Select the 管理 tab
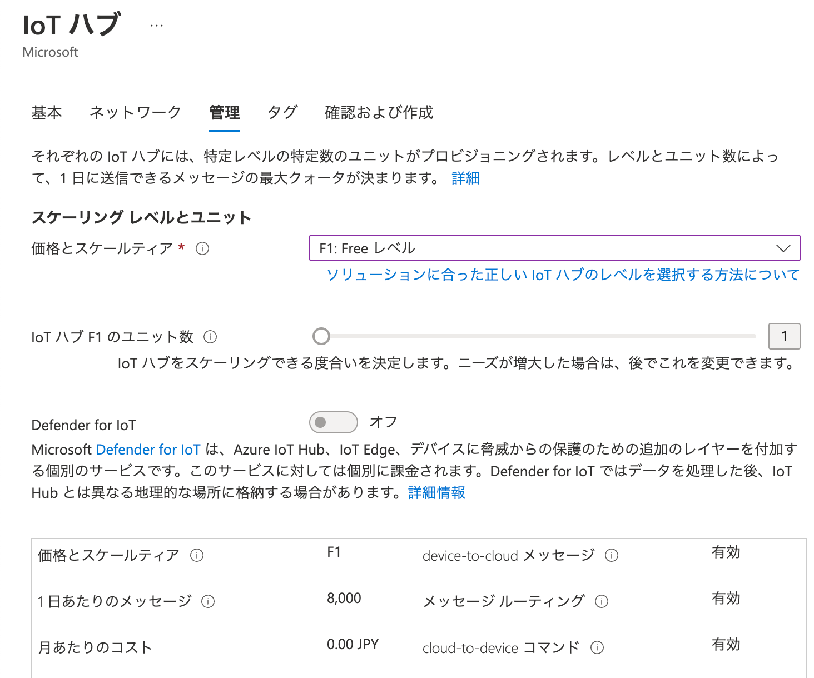Viewport: 814px width, 678px height. (225, 113)
